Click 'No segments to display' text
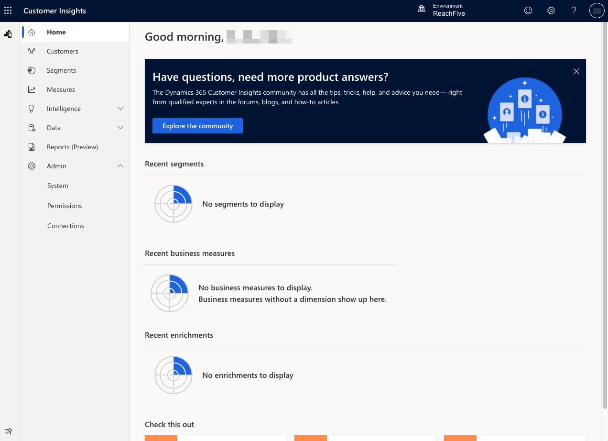608x441 pixels. pos(243,204)
